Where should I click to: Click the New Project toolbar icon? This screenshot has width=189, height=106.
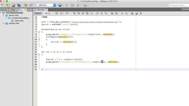click(8, 5)
